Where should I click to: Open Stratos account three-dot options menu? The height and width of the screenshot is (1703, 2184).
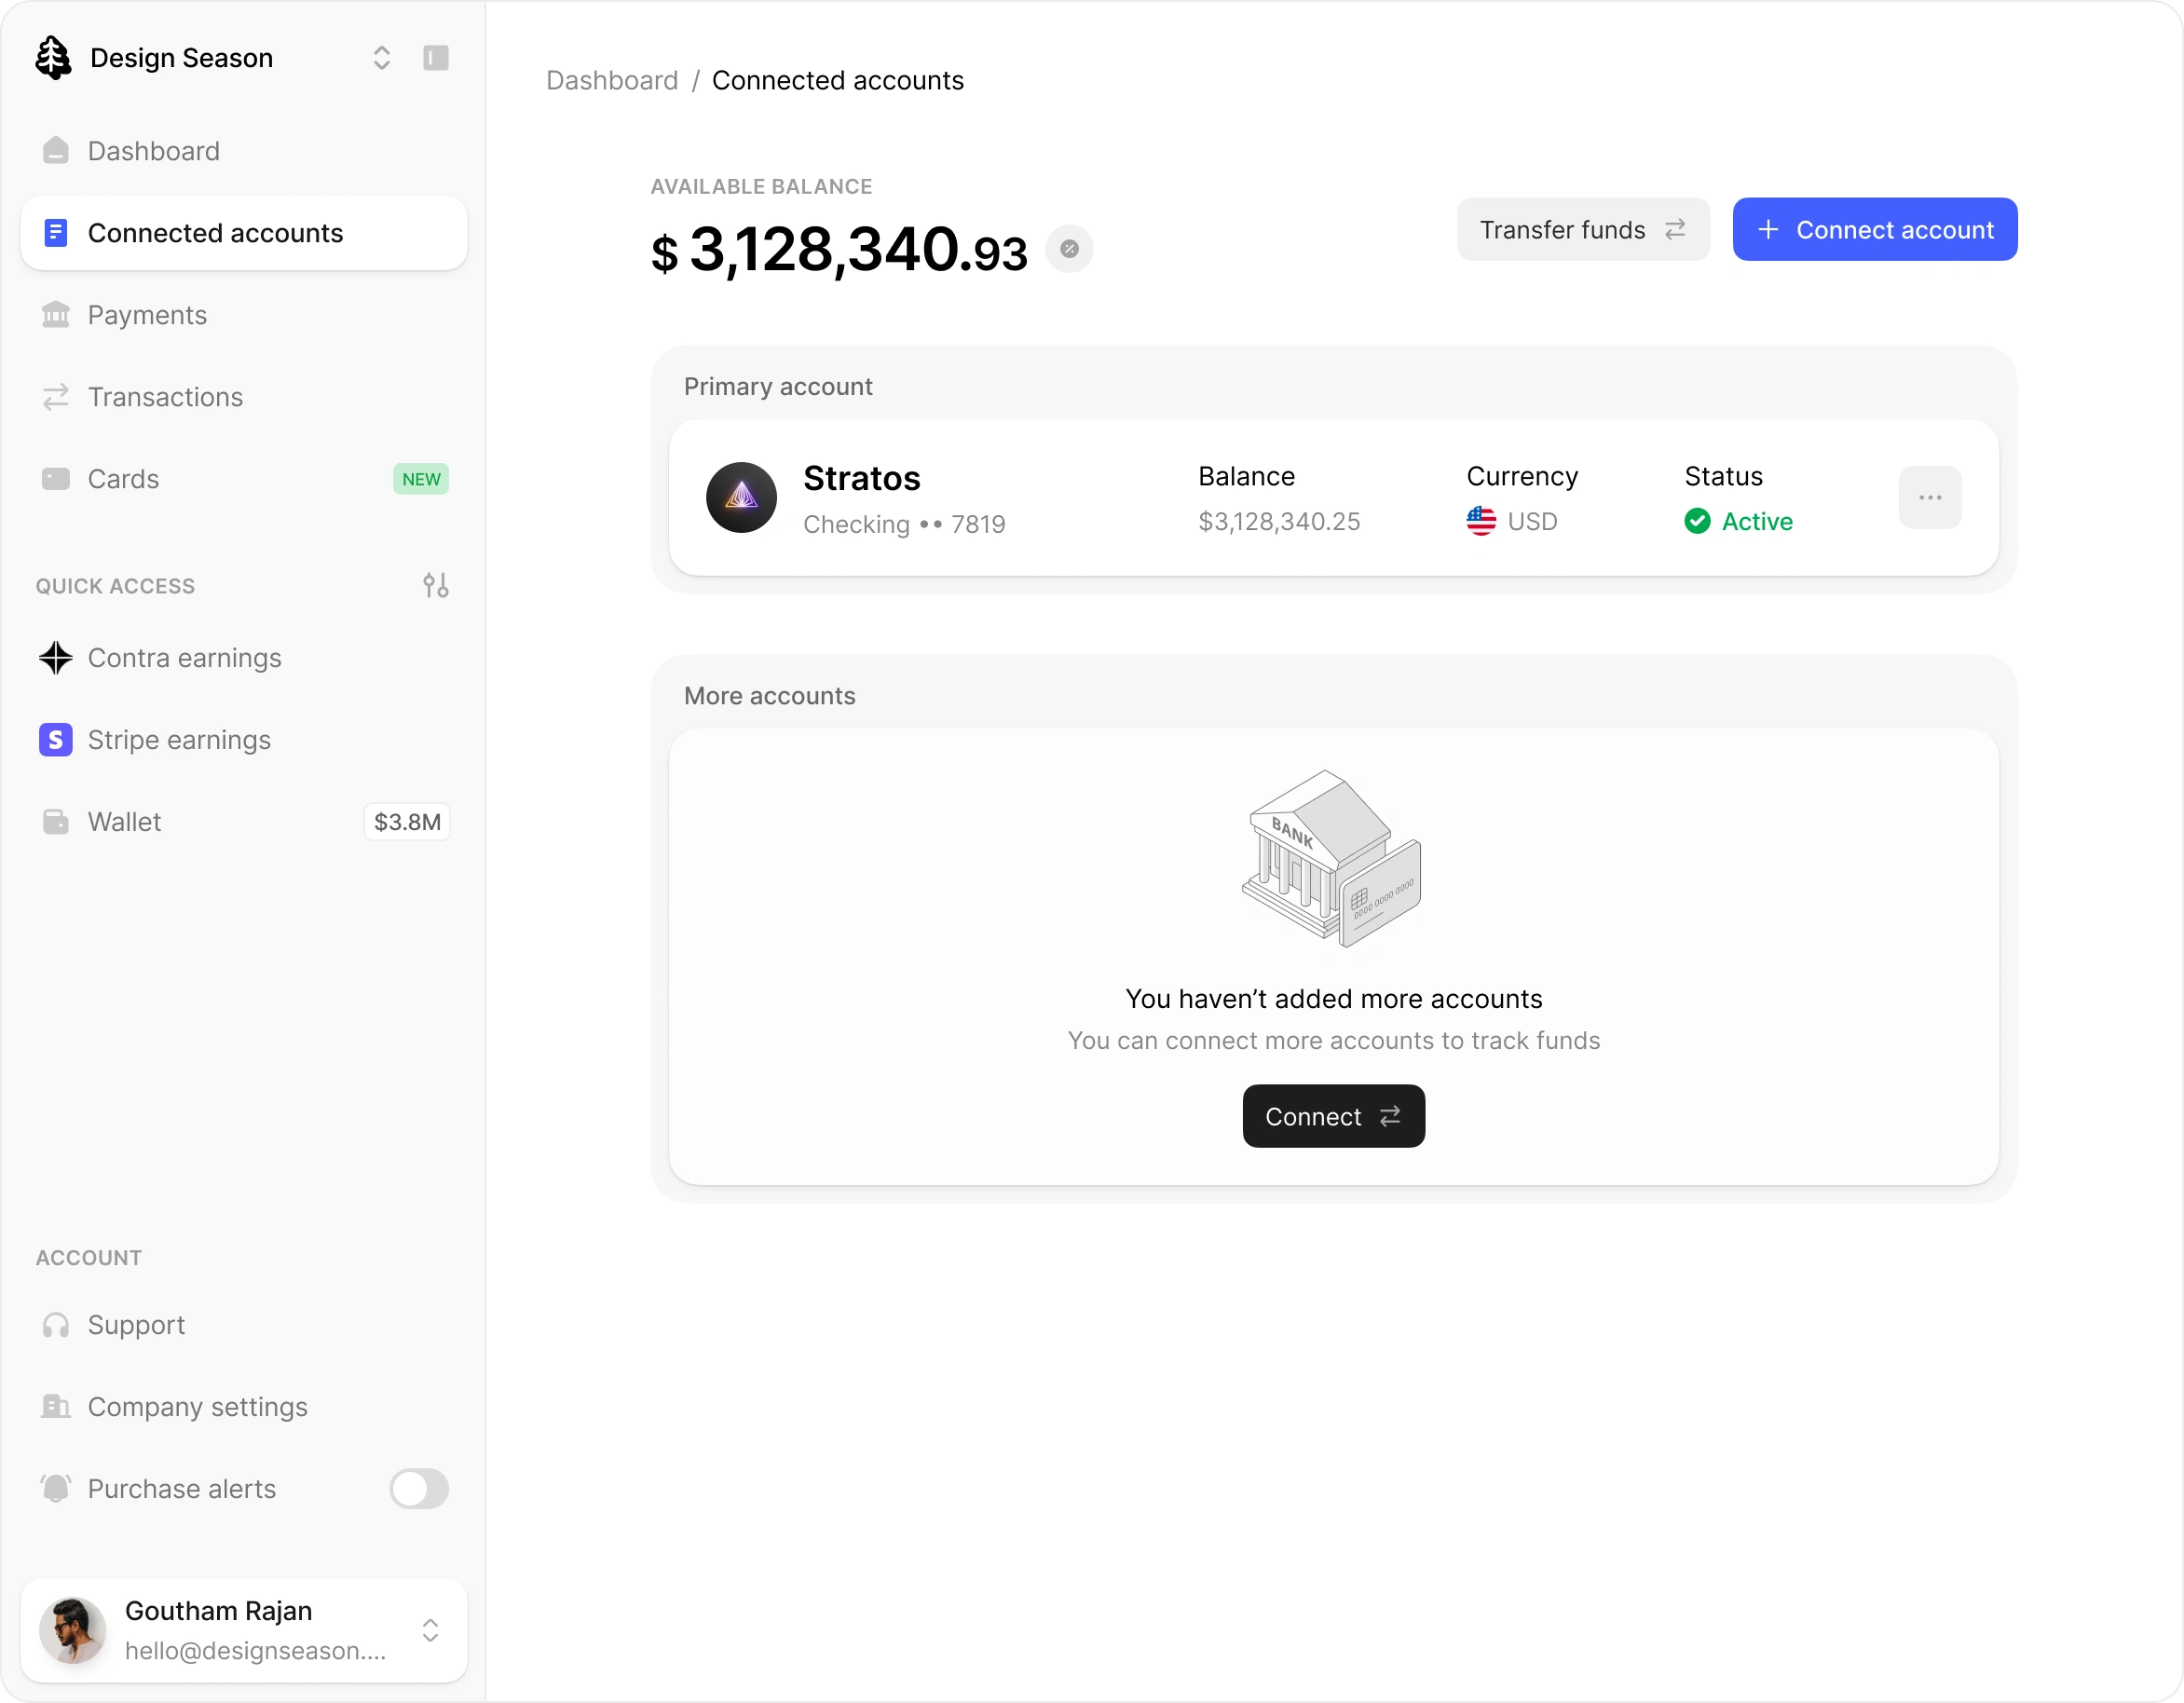coord(1929,497)
